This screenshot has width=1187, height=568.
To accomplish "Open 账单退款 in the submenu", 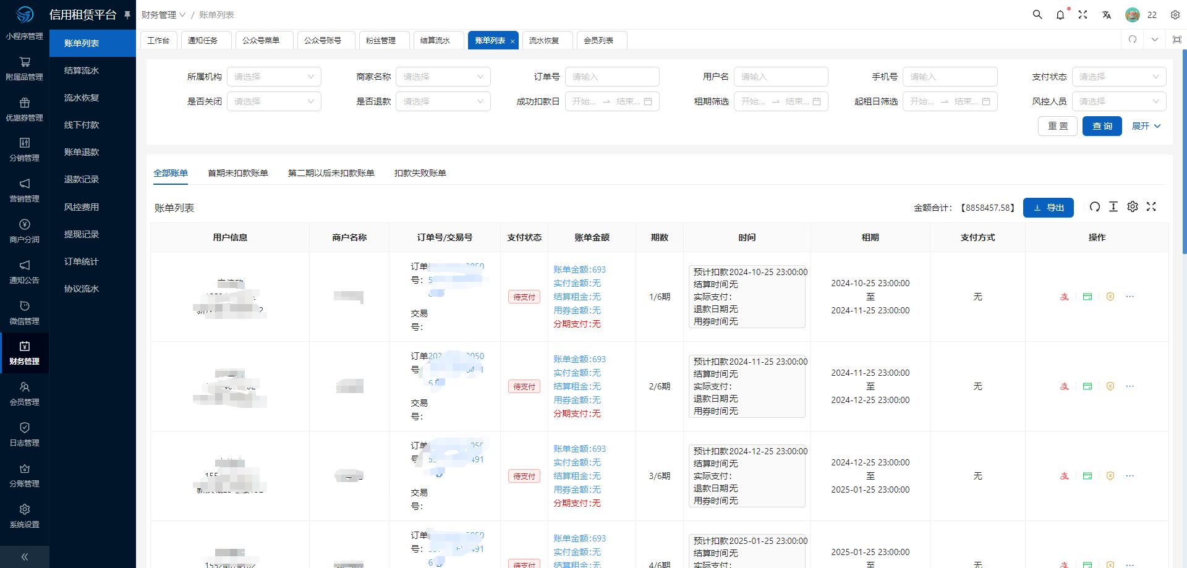I will coord(93,152).
